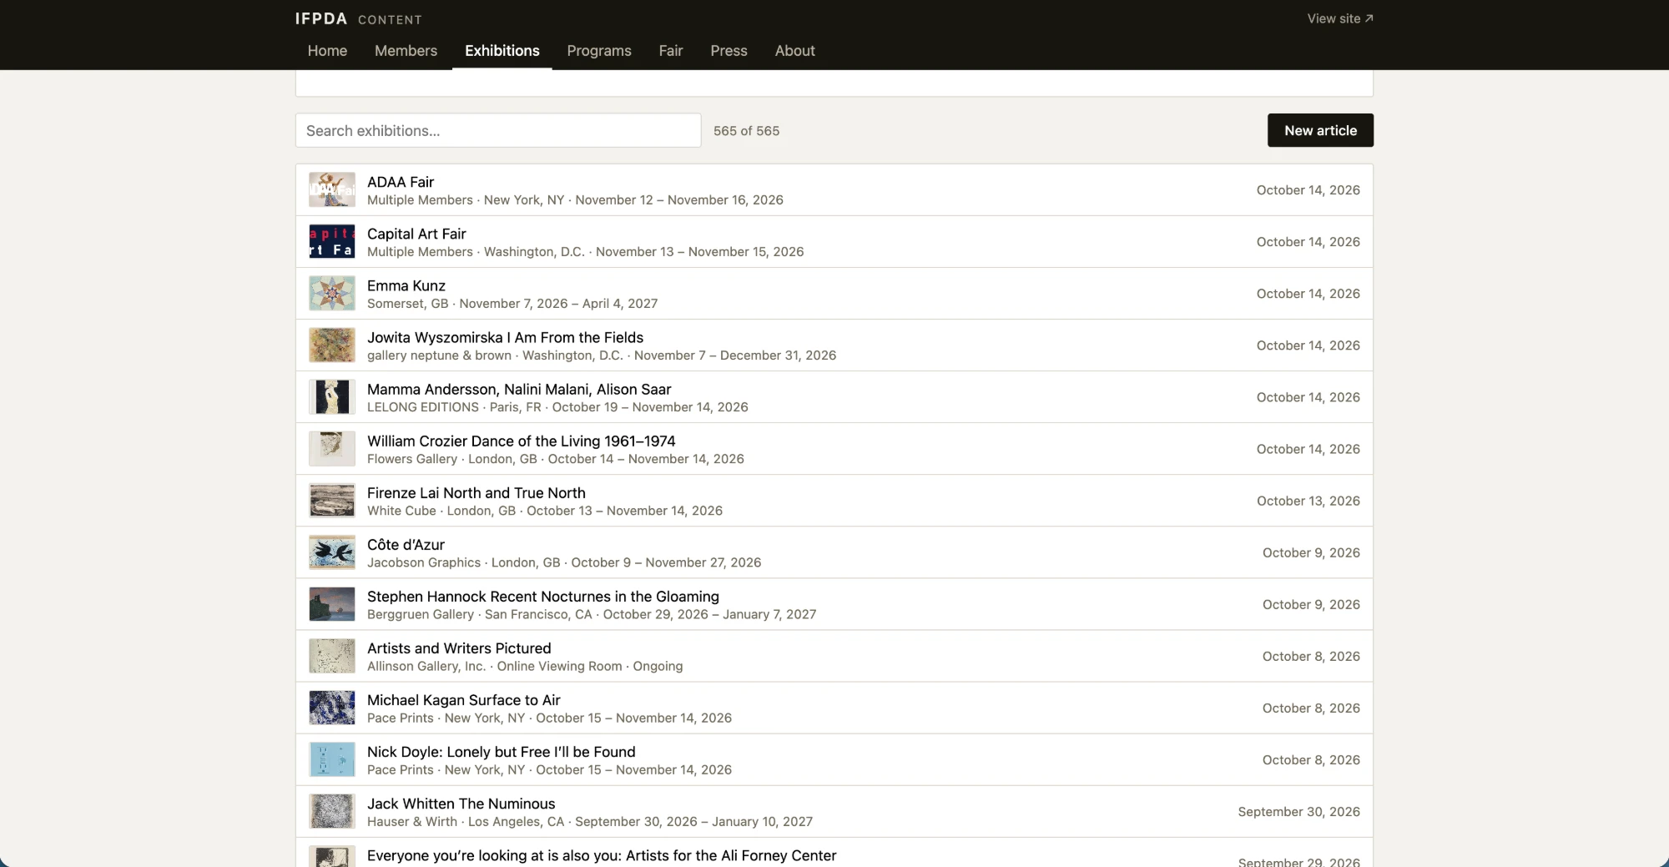Click the Côte d'Azur thumbnail image
The width and height of the screenshot is (1669, 867).
[332, 552]
